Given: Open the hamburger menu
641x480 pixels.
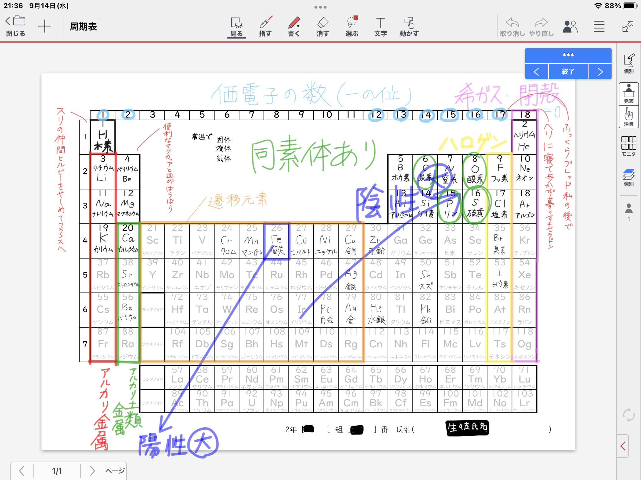Looking at the screenshot, I should coord(599,26).
